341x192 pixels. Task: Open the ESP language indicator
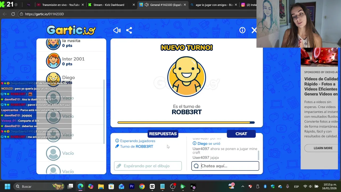coord(296,186)
